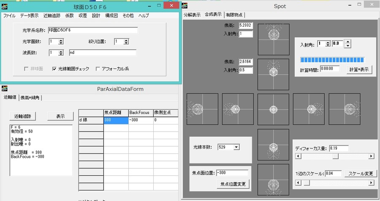Click the 光学系名称 text field
The image size is (380, 201).
coord(93,30)
